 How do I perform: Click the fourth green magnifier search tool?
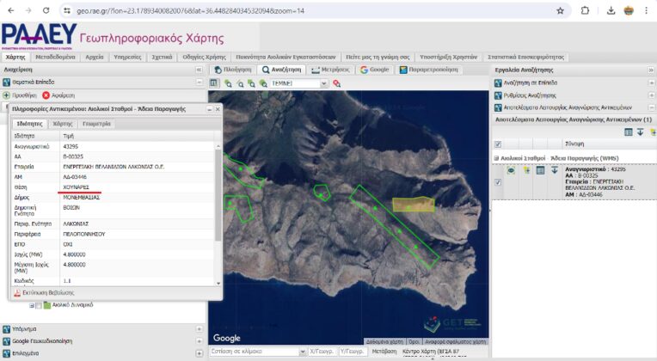point(263,83)
